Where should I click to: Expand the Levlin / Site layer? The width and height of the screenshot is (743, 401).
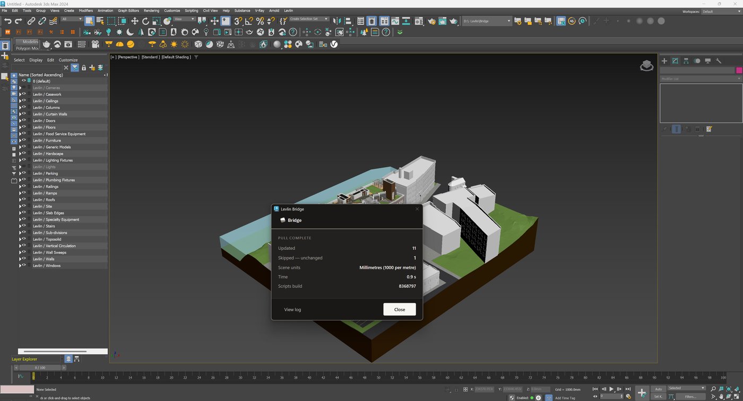20,206
